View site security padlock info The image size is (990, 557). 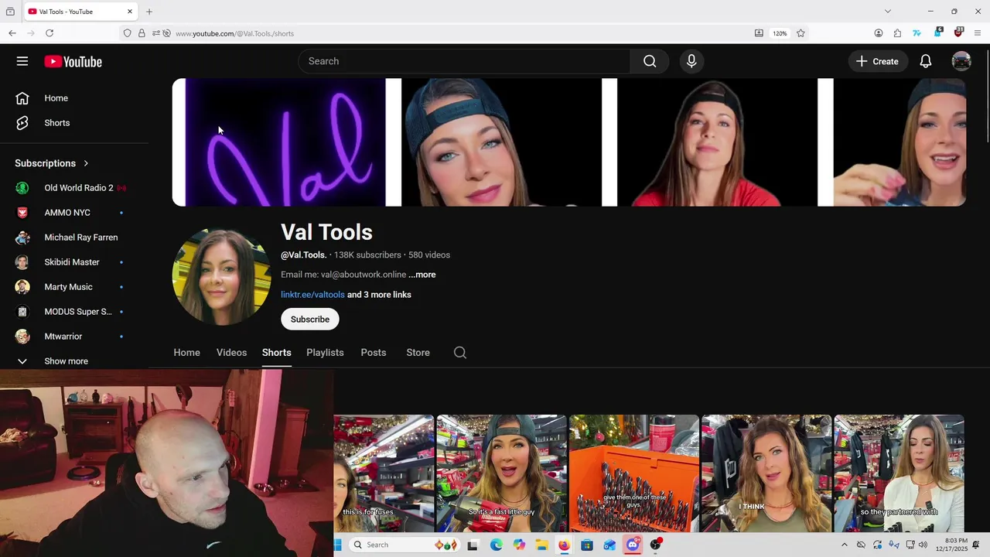tap(142, 33)
